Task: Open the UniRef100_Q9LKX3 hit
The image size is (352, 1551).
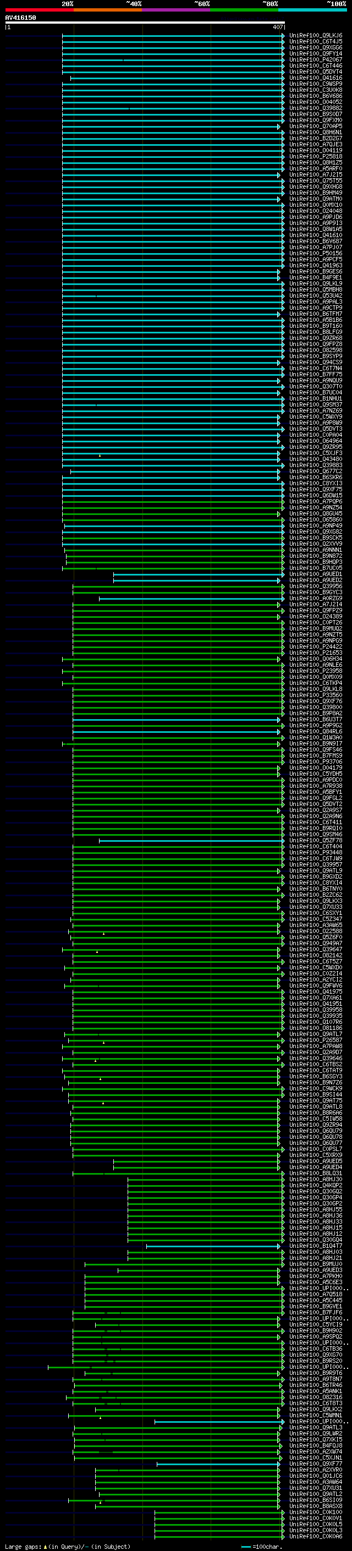Action: coord(315,901)
